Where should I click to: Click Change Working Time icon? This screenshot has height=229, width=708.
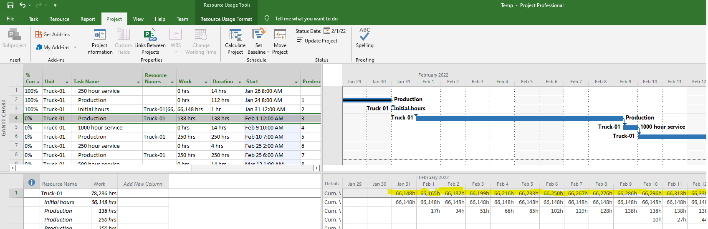pyautogui.click(x=201, y=41)
